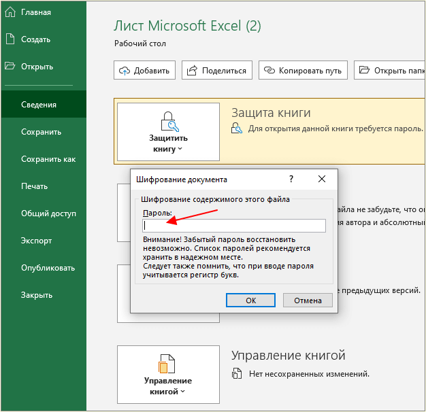Confirm password with the ОК button

[x=250, y=301]
